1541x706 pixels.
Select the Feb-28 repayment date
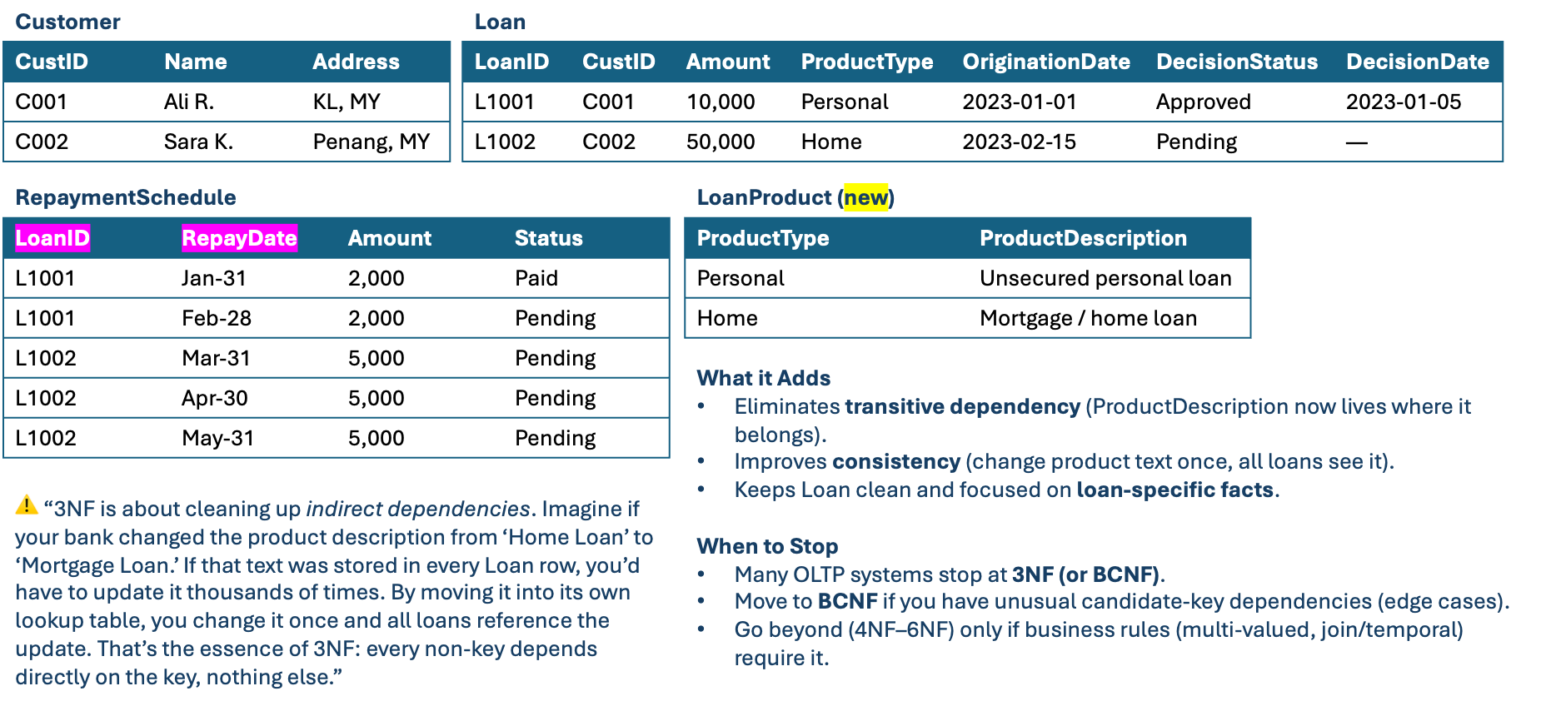[217, 318]
